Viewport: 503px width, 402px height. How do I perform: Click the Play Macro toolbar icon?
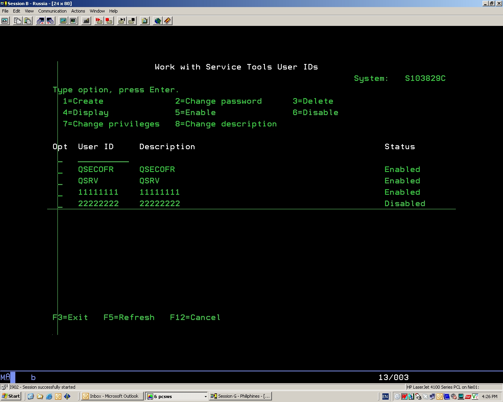point(122,21)
